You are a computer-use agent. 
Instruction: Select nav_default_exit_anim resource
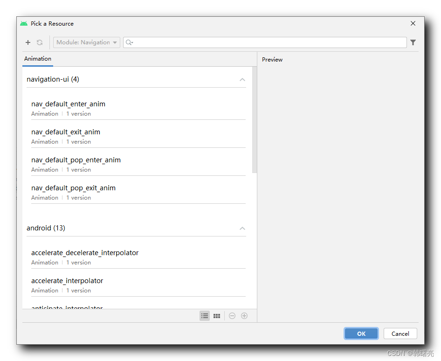click(138, 137)
